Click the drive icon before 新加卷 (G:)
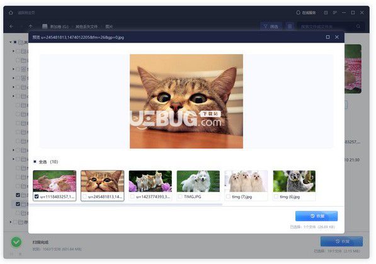The image size is (376, 264). (45, 26)
